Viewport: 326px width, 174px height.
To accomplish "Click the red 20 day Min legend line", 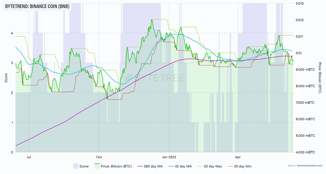I will [230, 166].
